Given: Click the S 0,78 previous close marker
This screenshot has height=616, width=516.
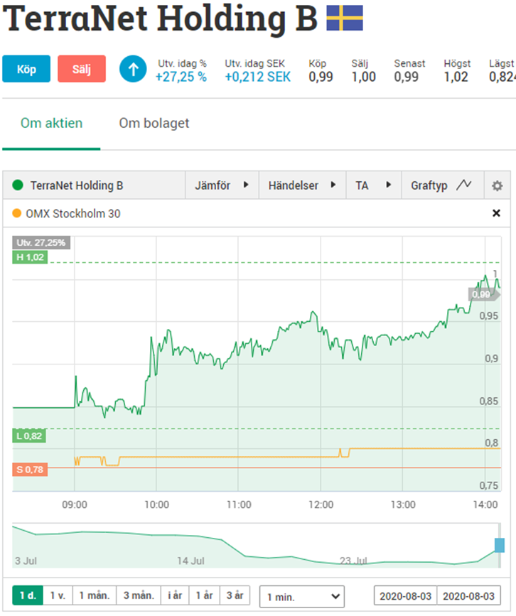Looking at the screenshot, I should [30, 470].
